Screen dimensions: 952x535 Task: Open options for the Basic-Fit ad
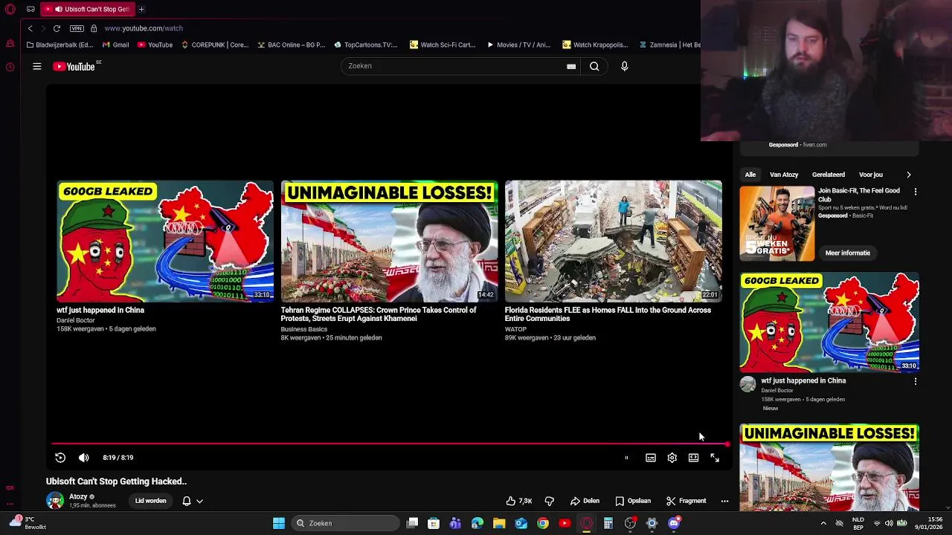click(916, 192)
